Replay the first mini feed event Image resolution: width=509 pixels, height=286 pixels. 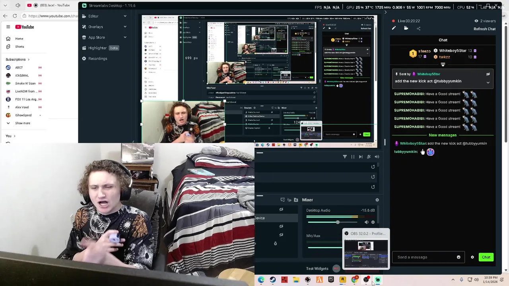coord(373,167)
